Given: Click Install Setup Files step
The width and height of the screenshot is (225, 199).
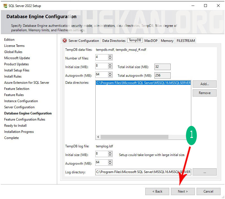Looking at the screenshot, I should click(x=17, y=70).
